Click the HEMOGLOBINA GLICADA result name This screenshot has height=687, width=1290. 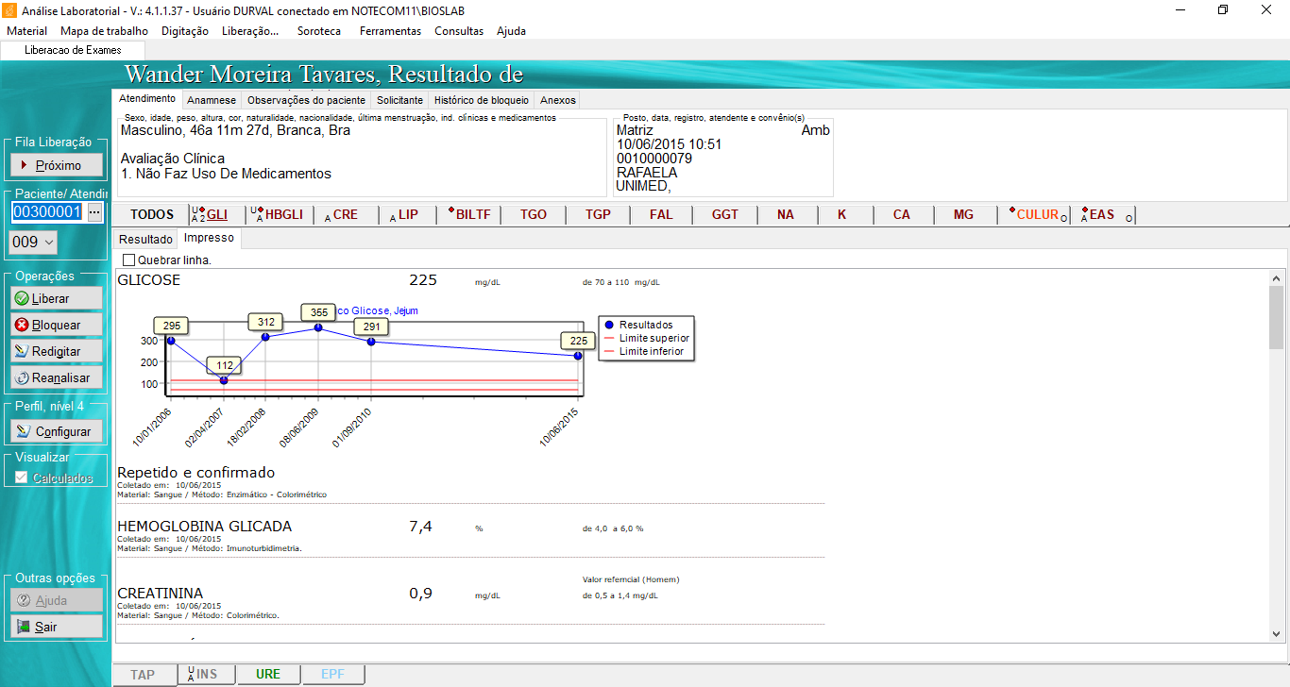coord(204,527)
